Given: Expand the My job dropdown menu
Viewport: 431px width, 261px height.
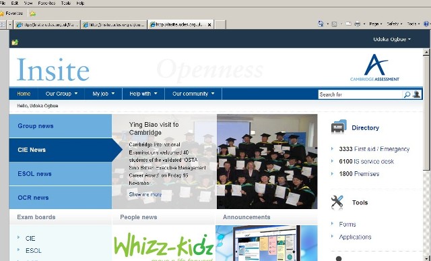Looking at the screenshot, I should pos(103,94).
